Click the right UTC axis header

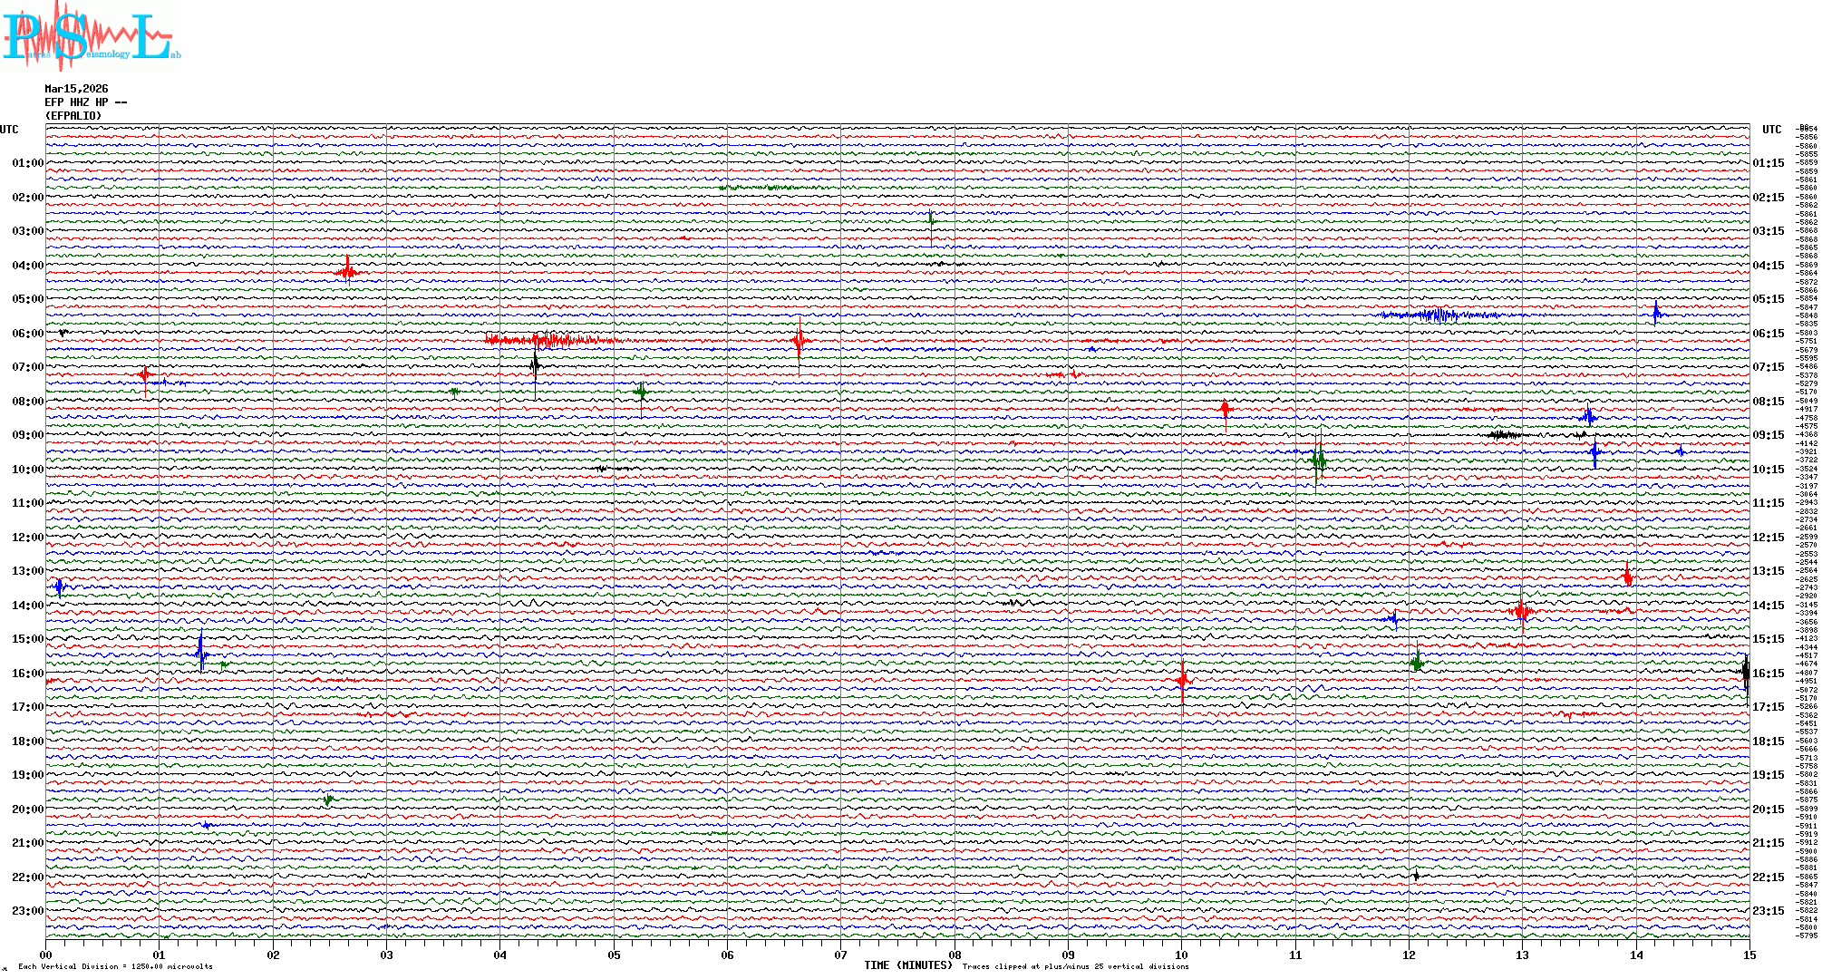pyautogui.click(x=1771, y=130)
